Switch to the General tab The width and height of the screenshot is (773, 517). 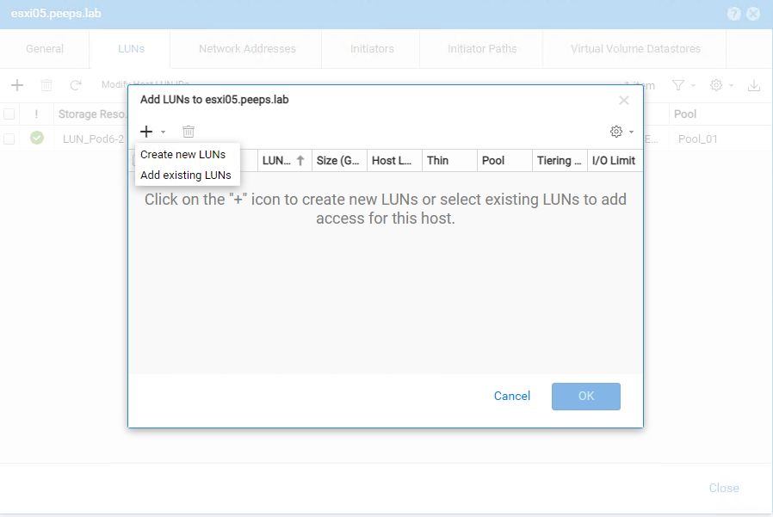pyautogui.click(x=45, y=49)
